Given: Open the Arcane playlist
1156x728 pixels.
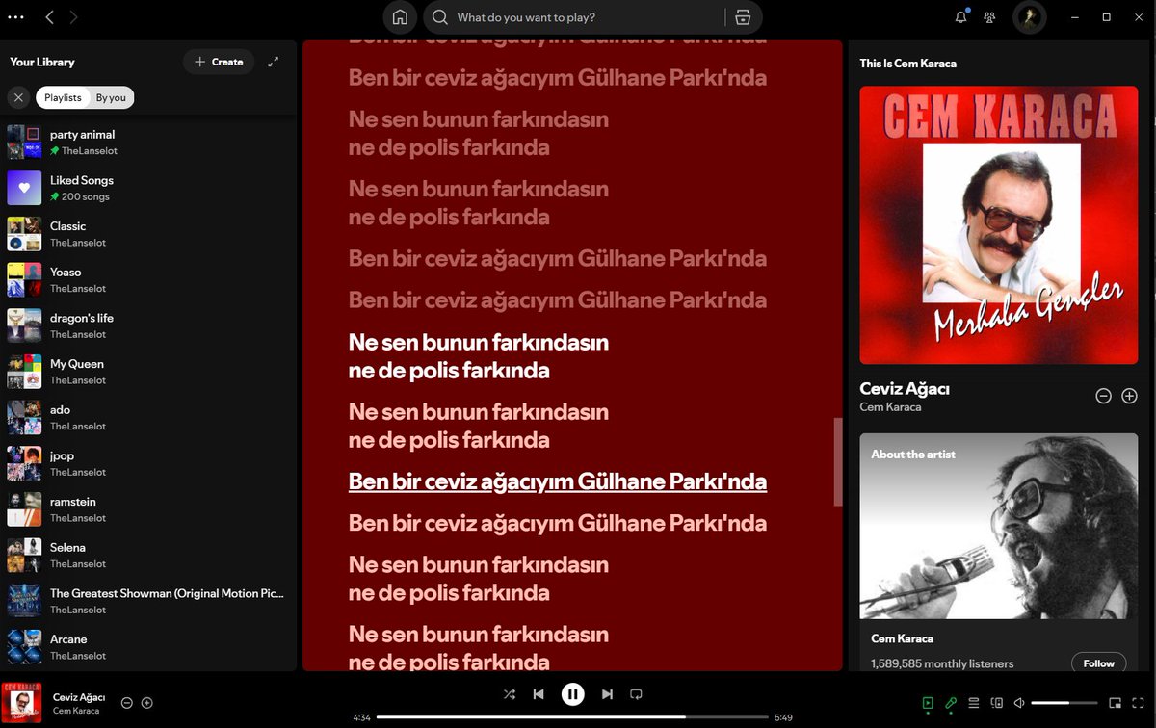Looking at the screenshot, I should point(148,647).
